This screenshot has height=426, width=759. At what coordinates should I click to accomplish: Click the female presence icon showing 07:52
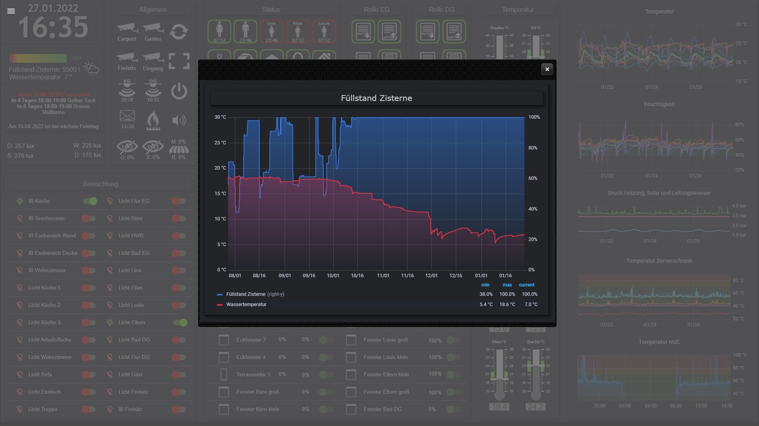pyautogui.click(x=219, y=32)
